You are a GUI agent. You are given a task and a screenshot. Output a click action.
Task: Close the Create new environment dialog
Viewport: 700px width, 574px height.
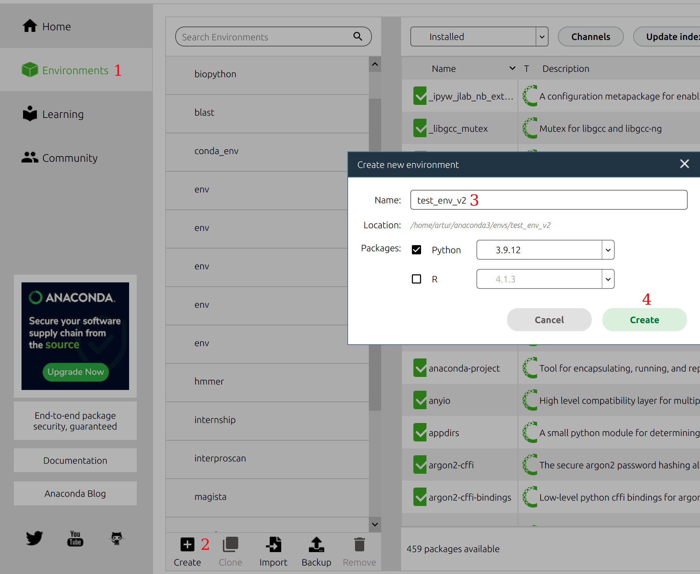point(684,164)
